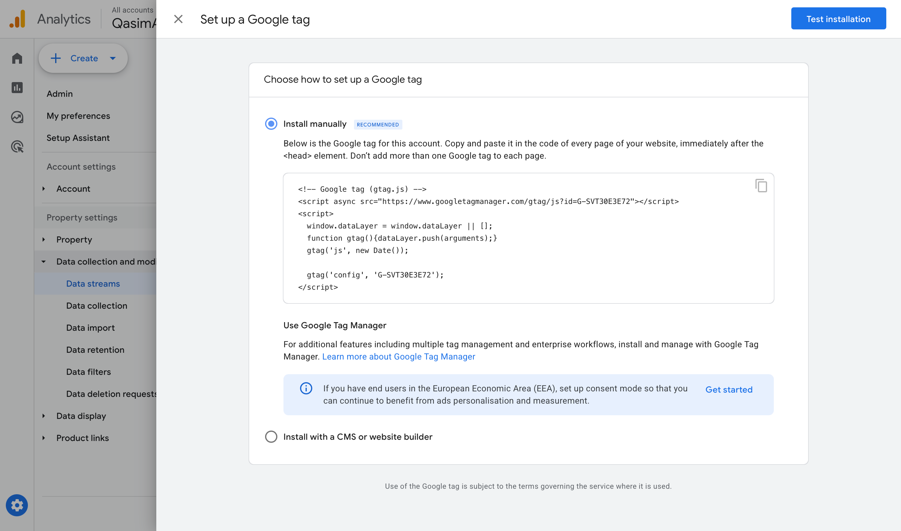This screenshot has width=901, height=531.
Task: Click the Create button
Action: click(x=83, y=58)
